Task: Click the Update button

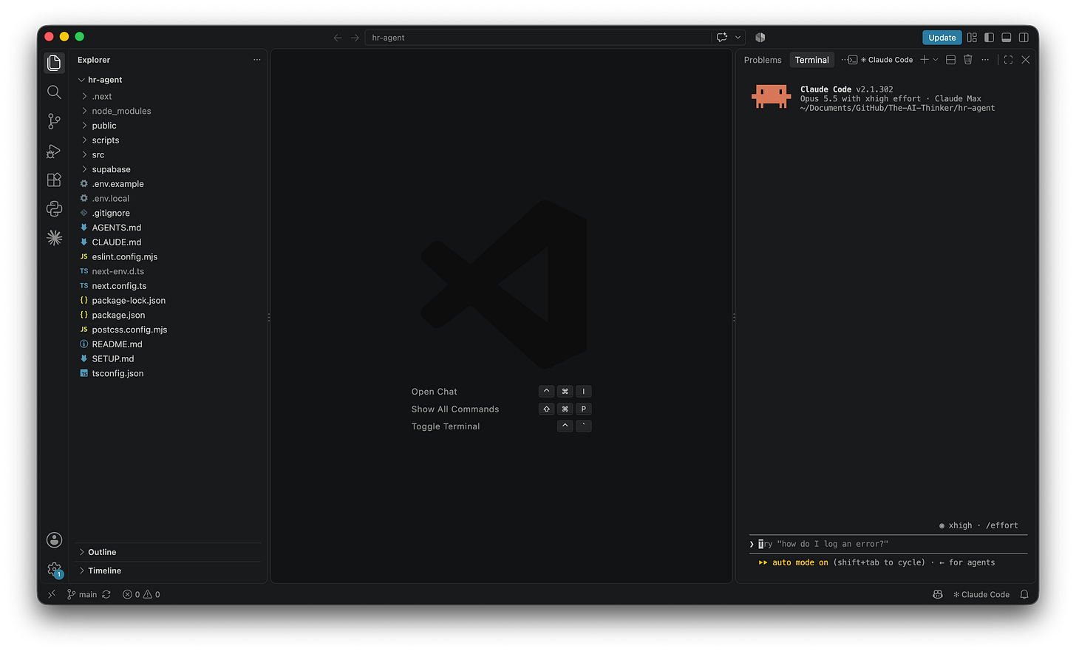Action: pos(942,38)
